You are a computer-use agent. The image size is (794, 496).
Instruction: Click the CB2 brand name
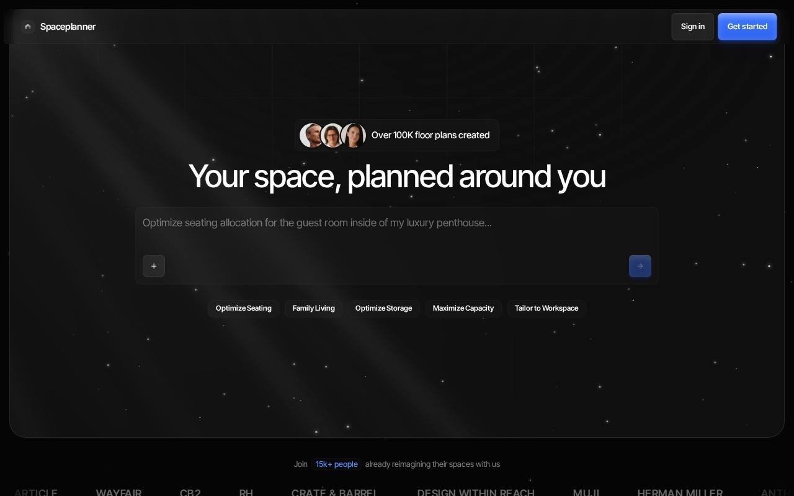190,493
